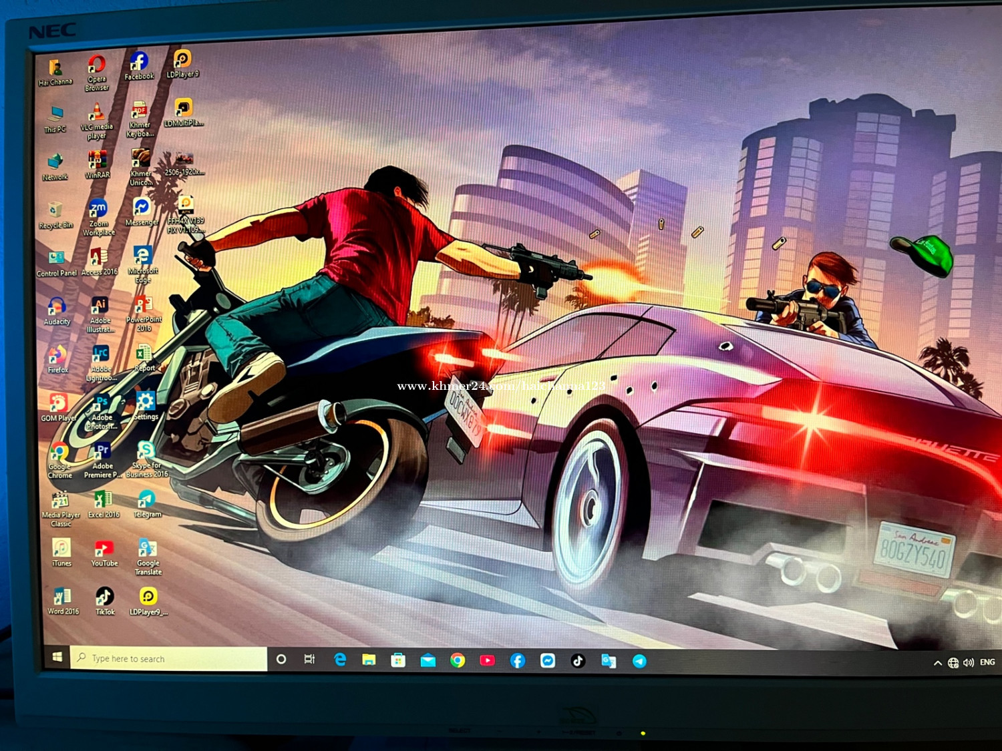This screenshot has height=751, width=1002.
Task: Open Task View on the taskbar
Action: coord(309,660)
